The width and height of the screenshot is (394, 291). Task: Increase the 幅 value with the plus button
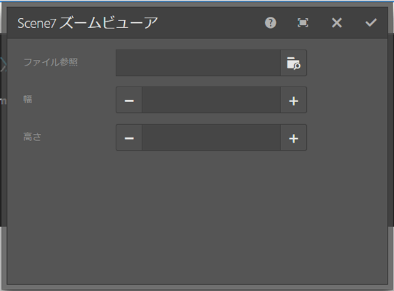[294, 100]
